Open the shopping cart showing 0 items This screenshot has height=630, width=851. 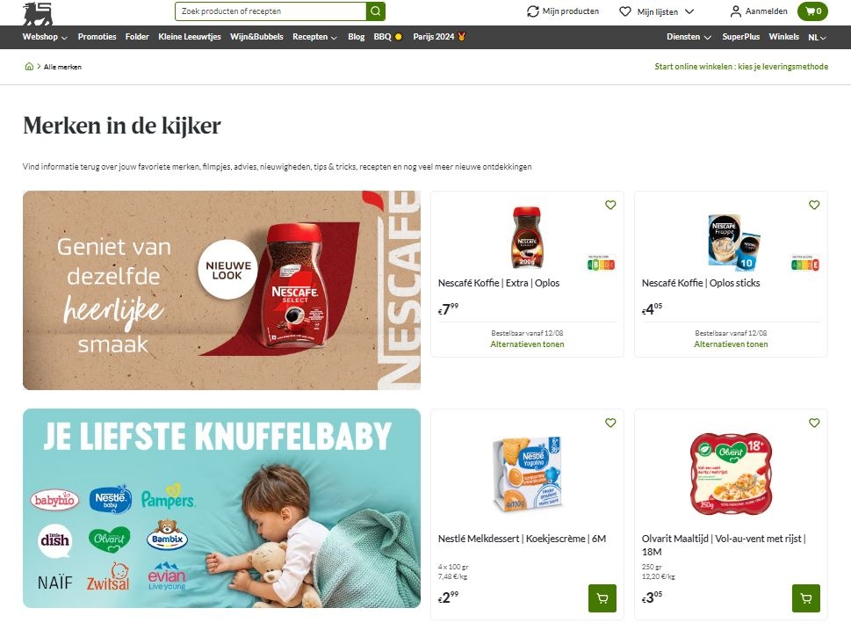(x=812, y=11)
